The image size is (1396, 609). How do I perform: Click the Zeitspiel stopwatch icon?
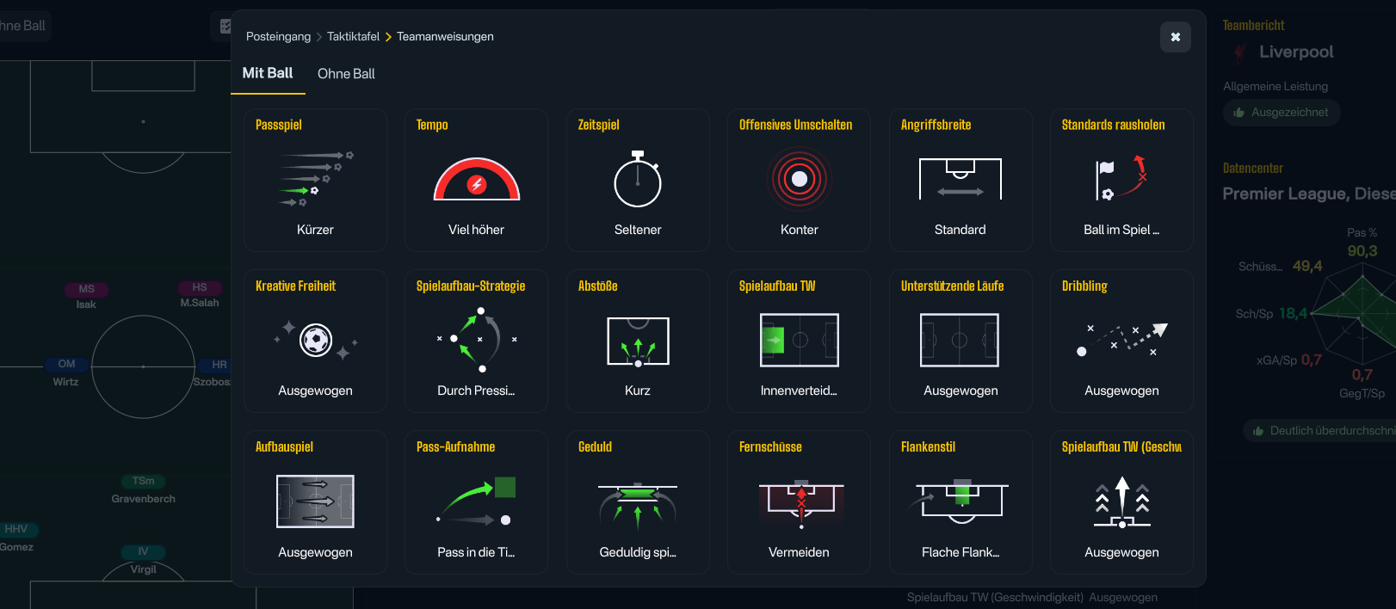pos(638,179)
